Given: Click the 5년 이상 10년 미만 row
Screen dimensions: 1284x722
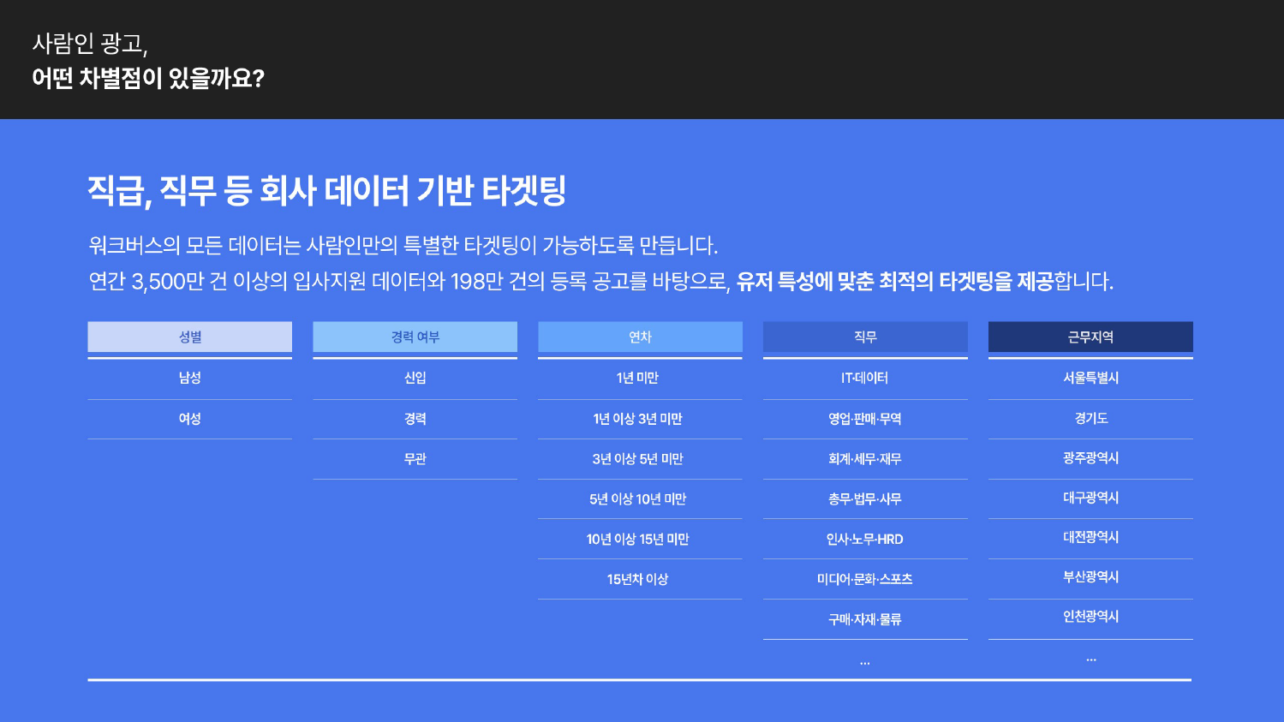Looking at the screenshot, I should click(640, 499).
